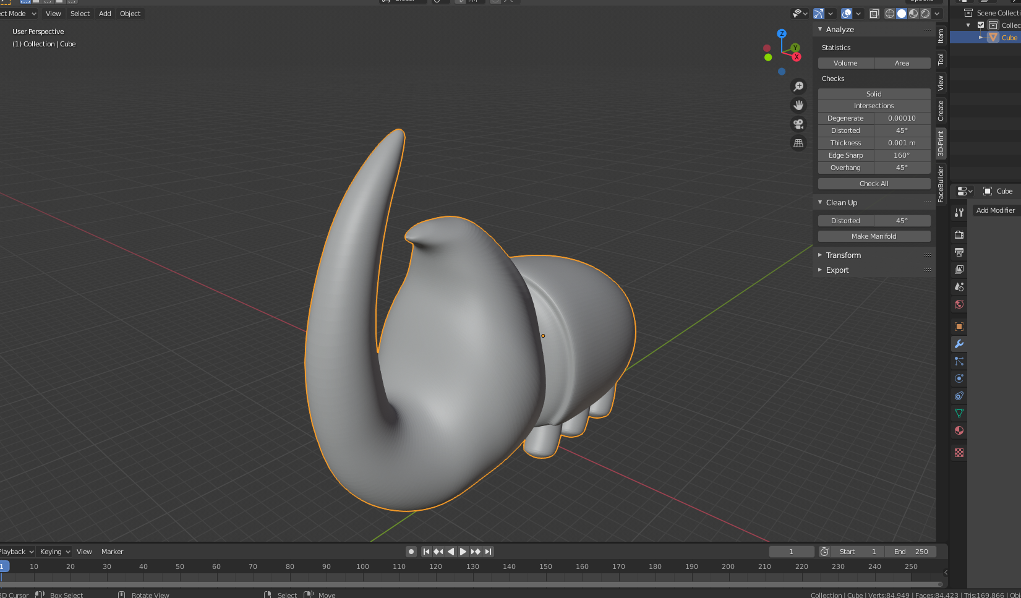
Task: Select the Modifier properties wrench icon
Action: tap(959, 344)
